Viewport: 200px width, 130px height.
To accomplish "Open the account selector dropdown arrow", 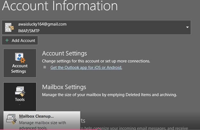I will pyautogui.click(x=187, y=27).
